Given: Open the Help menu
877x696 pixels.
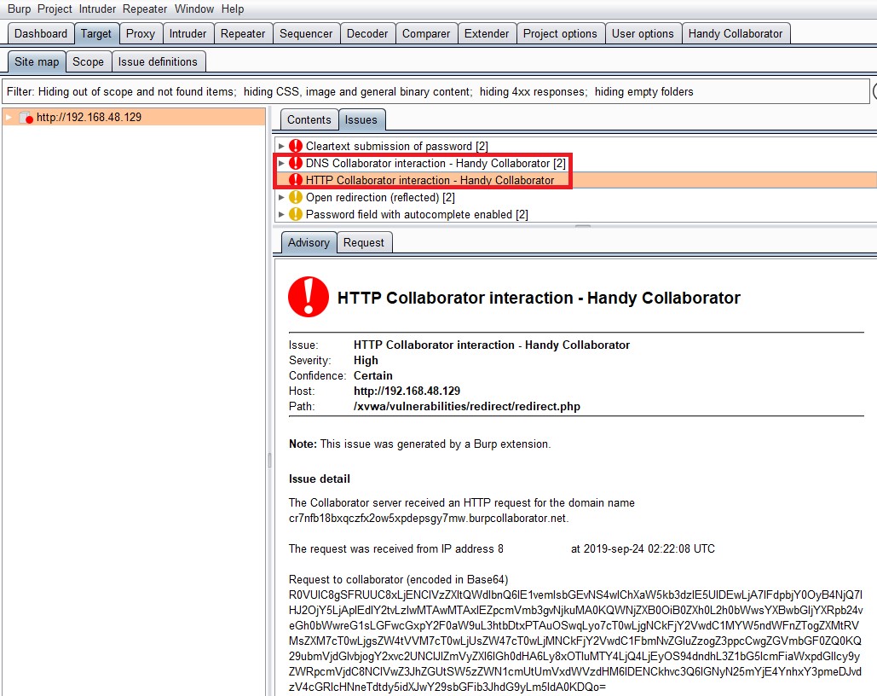Looking at the screenshot, I should coord(233,9).
